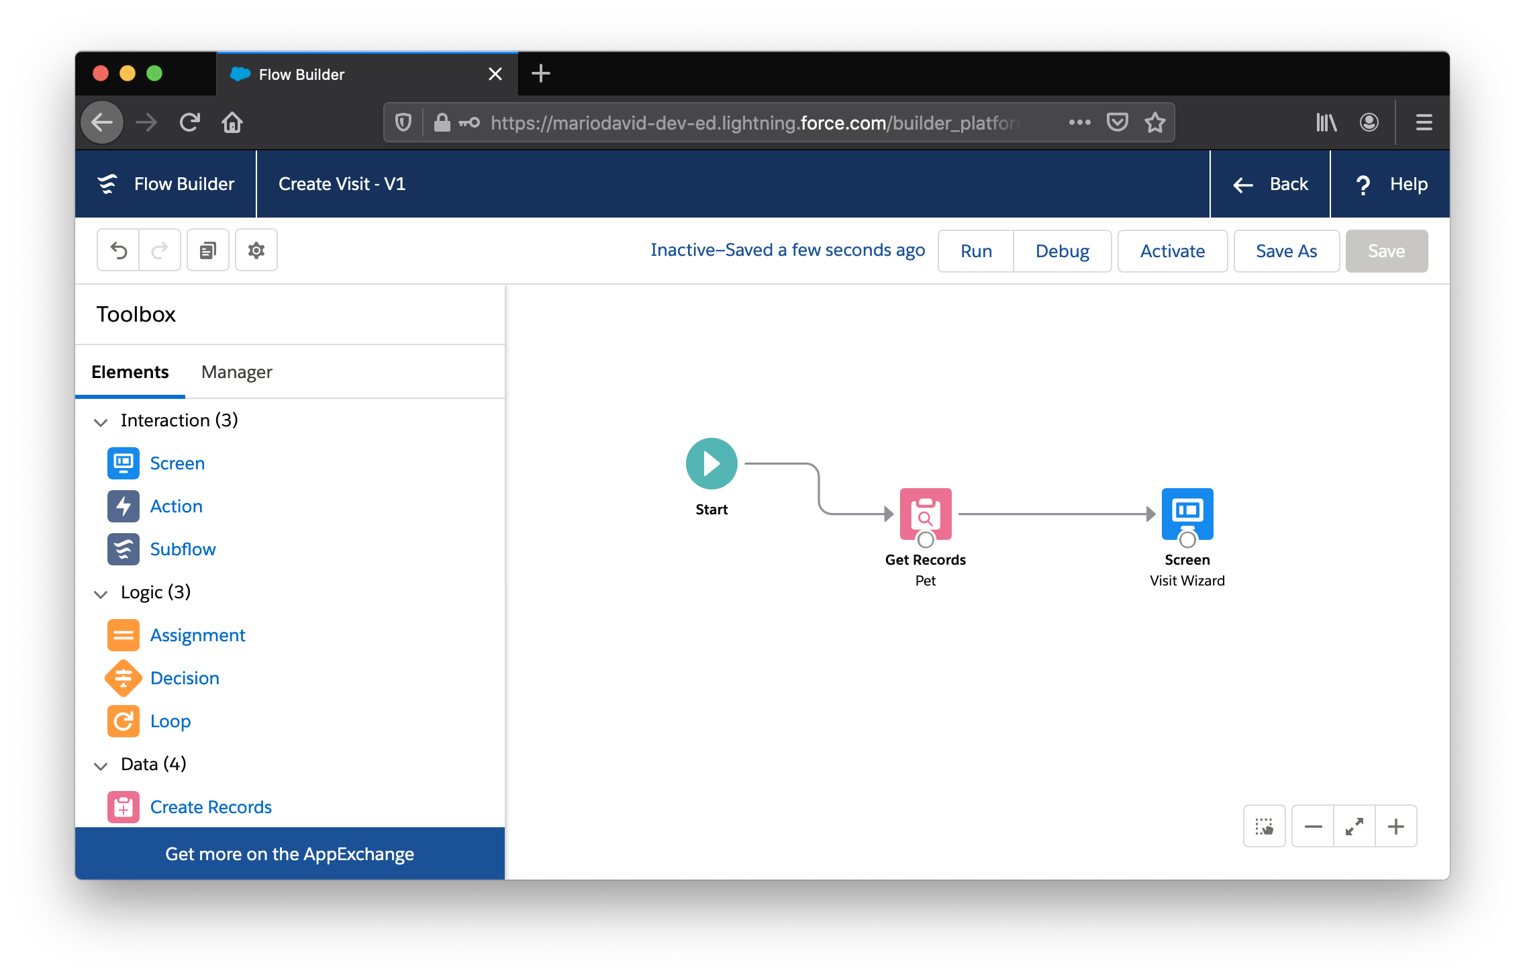Switch to the Manager tab
The image size is (1525, 979).
pos(237,372)
